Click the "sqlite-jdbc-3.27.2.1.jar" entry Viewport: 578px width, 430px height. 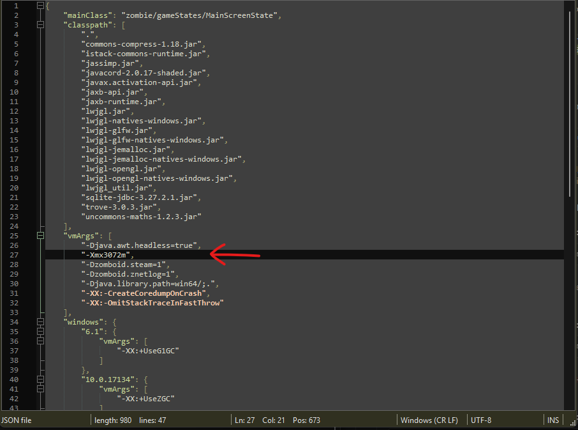click(139, 198)
